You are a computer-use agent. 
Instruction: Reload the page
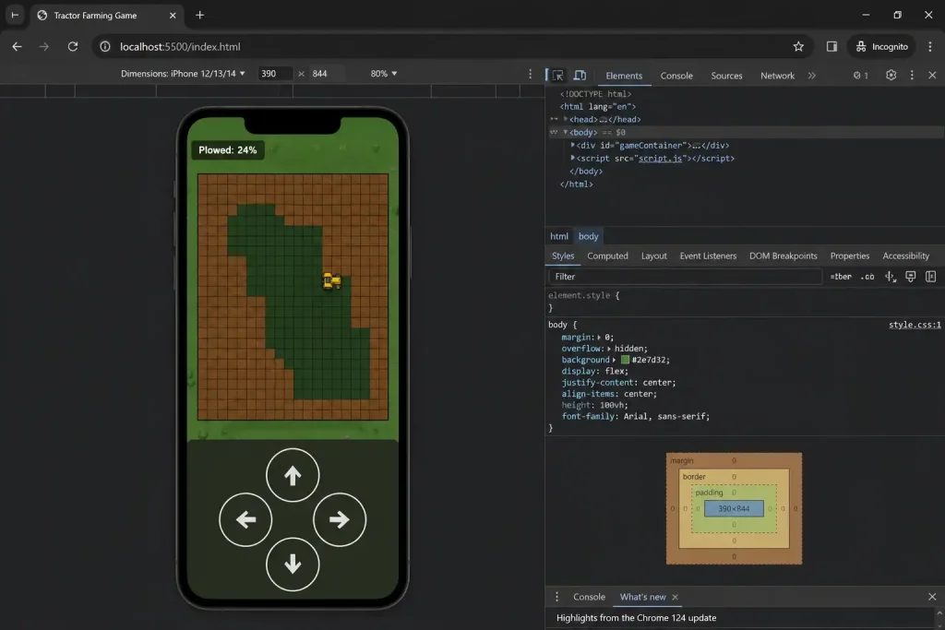coord(72,46)
